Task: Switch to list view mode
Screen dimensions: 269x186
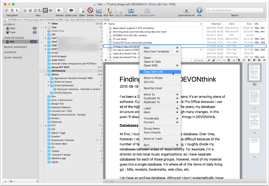Action: 30,10
